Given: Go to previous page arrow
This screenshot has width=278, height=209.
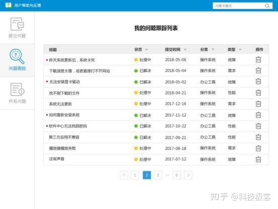Looking at the screenshot, I should (x=124, y=175).
